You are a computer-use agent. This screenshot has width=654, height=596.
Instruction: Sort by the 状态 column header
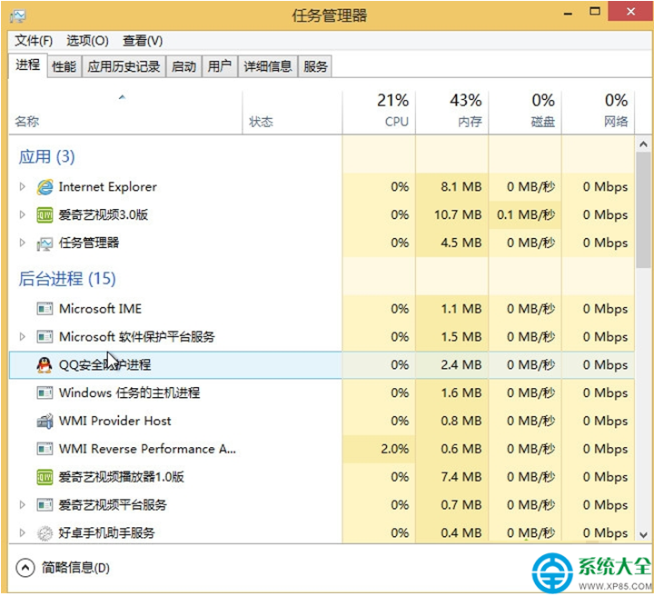click(292, 113)
